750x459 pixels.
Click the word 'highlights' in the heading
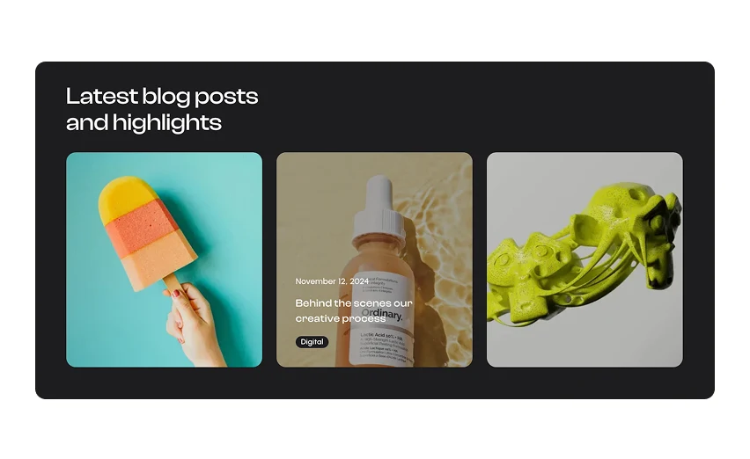167,123
